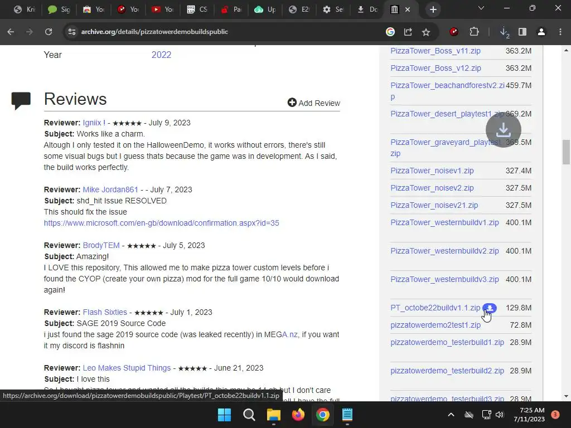Open a new browser tab
The height and width of the screenshot is (428, 571).
433,9
